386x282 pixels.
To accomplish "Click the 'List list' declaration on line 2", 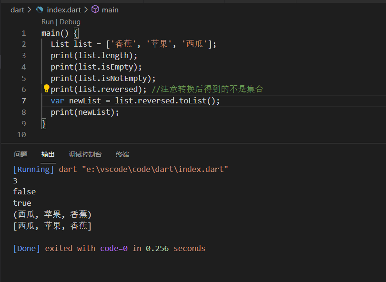I will point(133,44).
